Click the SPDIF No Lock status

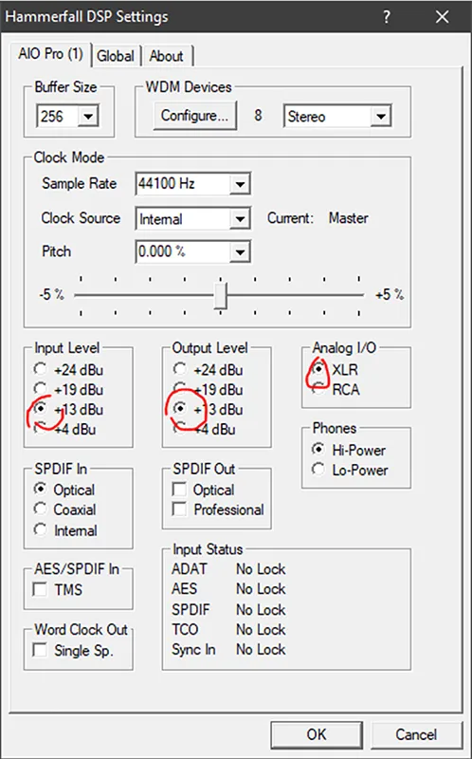coord(261,609)
